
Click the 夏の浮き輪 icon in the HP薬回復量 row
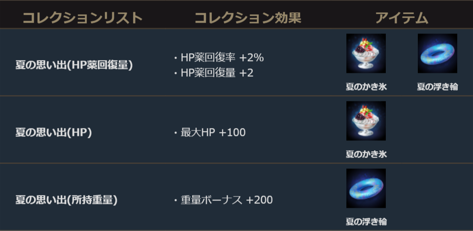[x=437, y=54]
